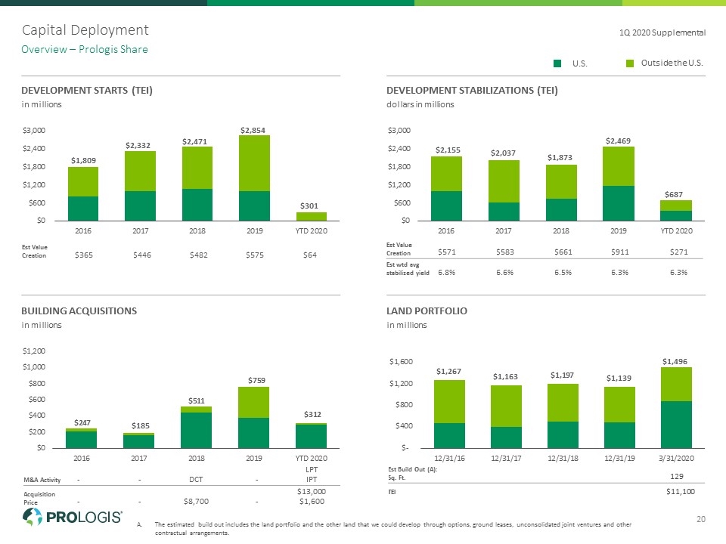Click the $11,100 TEI value
This screenshot has width=726, height=544.
click(x=681, y=492)
